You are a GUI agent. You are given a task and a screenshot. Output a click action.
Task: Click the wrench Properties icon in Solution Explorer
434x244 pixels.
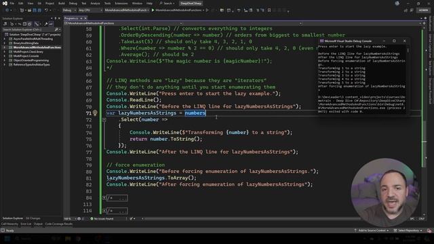pos(46,24)
